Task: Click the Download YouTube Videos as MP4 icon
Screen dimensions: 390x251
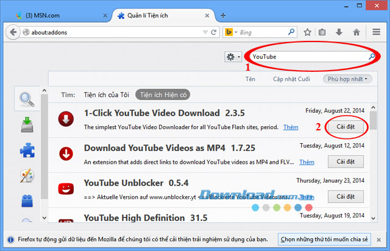Action: pyautogui.click(x=66, y=154)
